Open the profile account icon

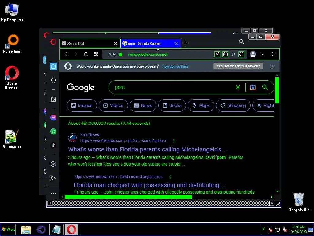(253, 54)
